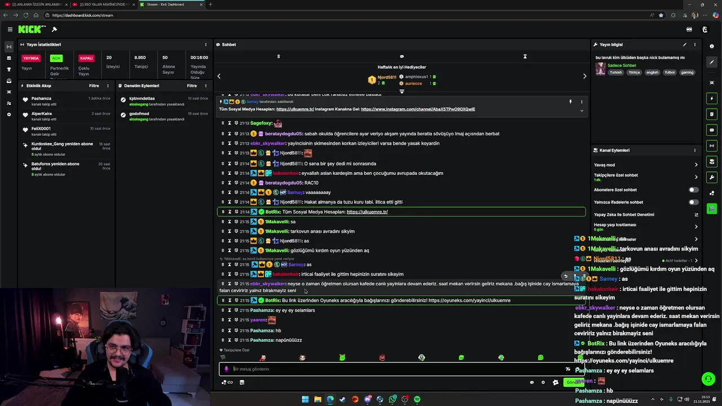Click the hourglass icon at chat top
Viewport: 722px width, 406px height.
525,56
